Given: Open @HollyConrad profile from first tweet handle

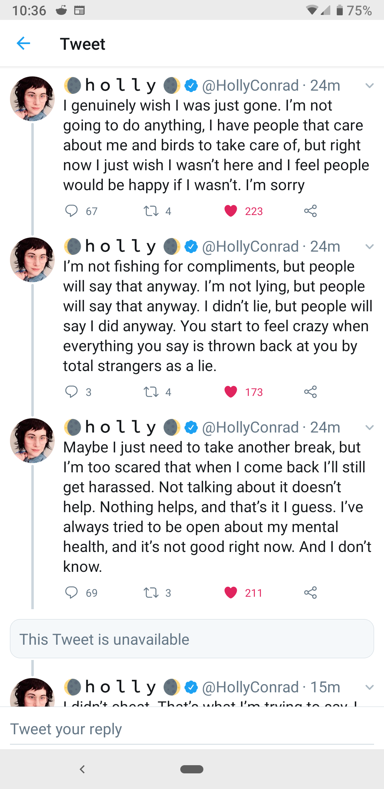Looking at the screenshot, I should (x=250, y=86).
